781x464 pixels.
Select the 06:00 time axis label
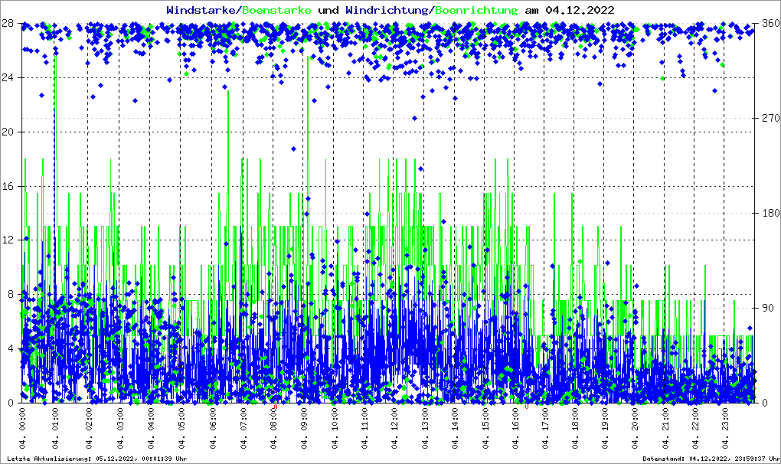(x=213, y=429)
